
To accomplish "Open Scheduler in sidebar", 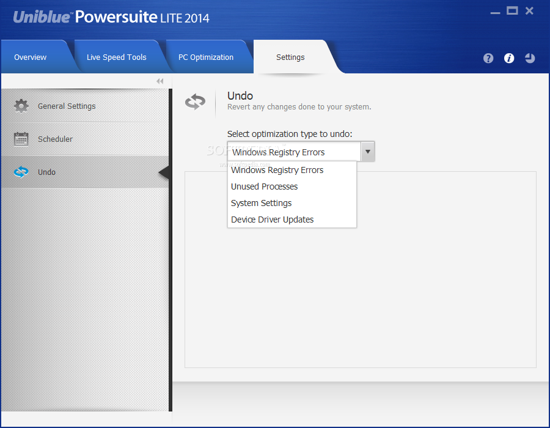I will click(x=85, y=139).
